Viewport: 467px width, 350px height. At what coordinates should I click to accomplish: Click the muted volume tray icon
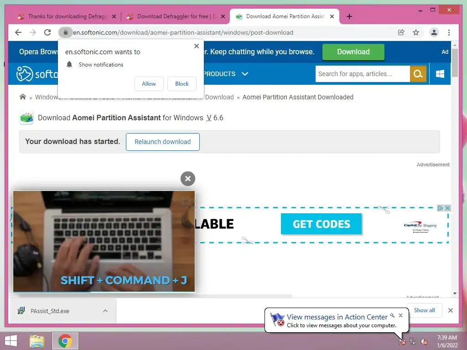click(424, 341)
